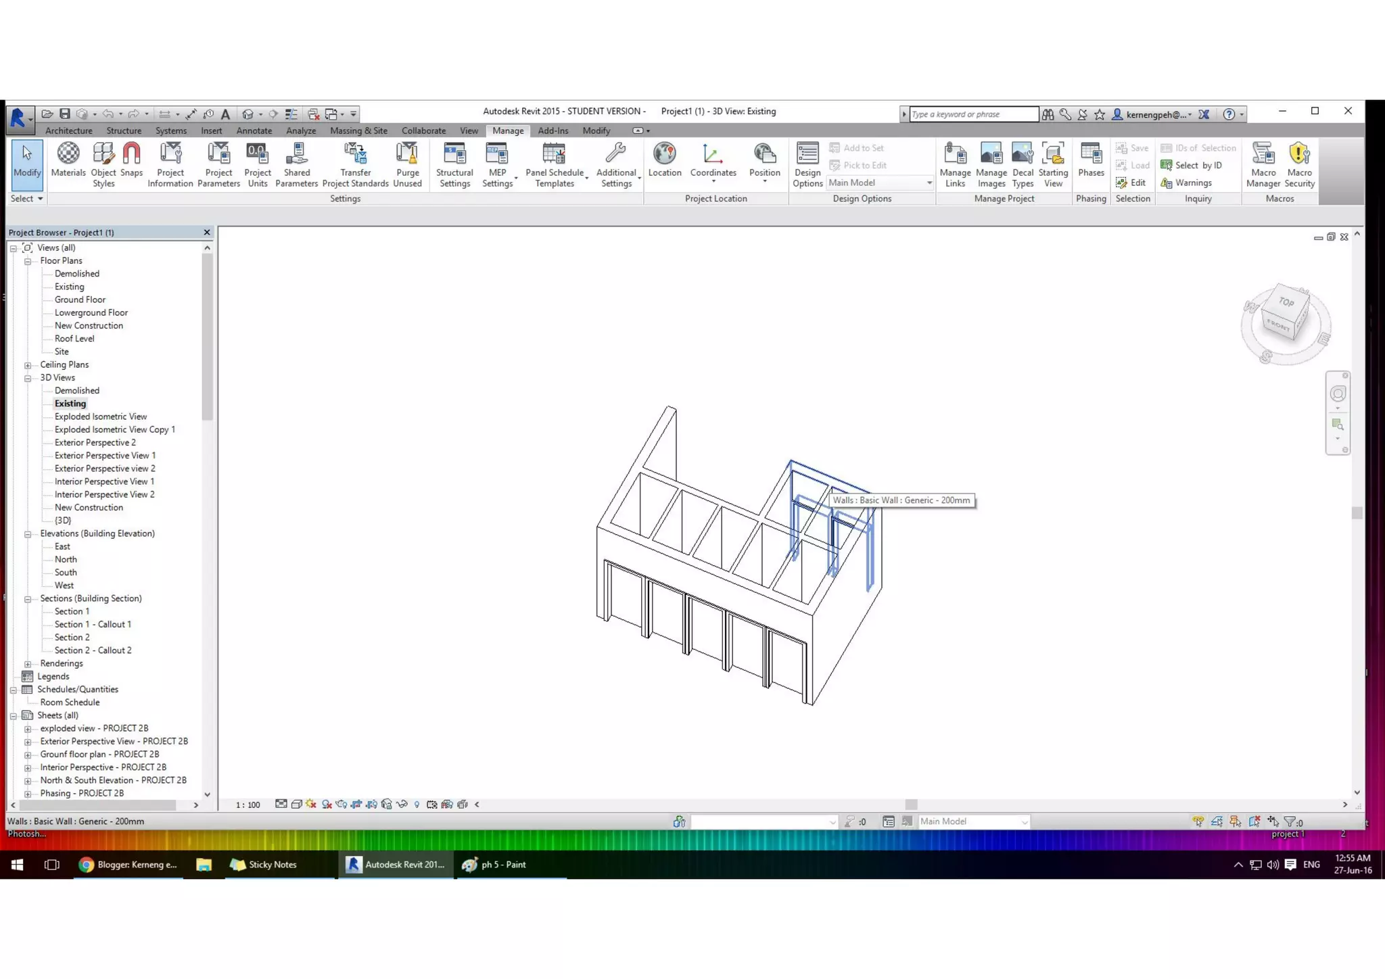Switch to the Architecture ribbon tab
Screen dimensions: 1385x979
(x=68, y=130)
